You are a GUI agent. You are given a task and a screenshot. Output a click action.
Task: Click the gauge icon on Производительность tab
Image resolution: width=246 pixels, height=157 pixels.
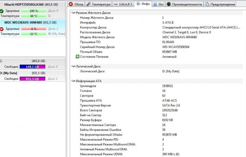(169, 4)
